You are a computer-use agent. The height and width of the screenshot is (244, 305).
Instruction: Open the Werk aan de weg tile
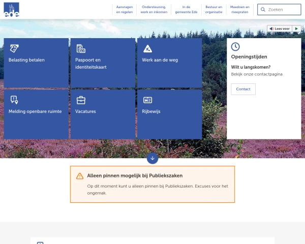170,63
